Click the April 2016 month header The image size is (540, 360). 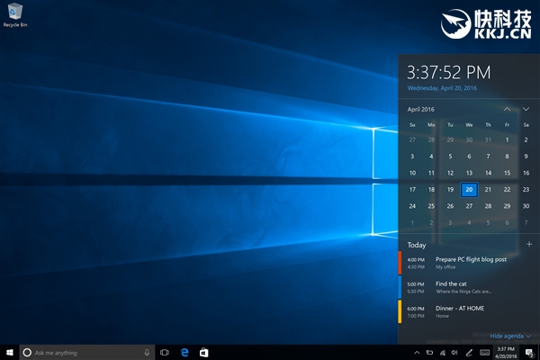point(421,110)
